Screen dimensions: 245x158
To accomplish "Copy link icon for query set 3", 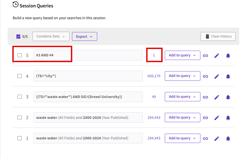I will [205, 97].
